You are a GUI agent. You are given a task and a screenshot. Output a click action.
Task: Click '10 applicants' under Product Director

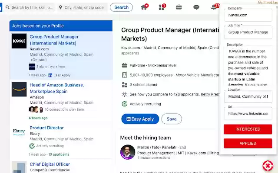(x=59, y=154)
